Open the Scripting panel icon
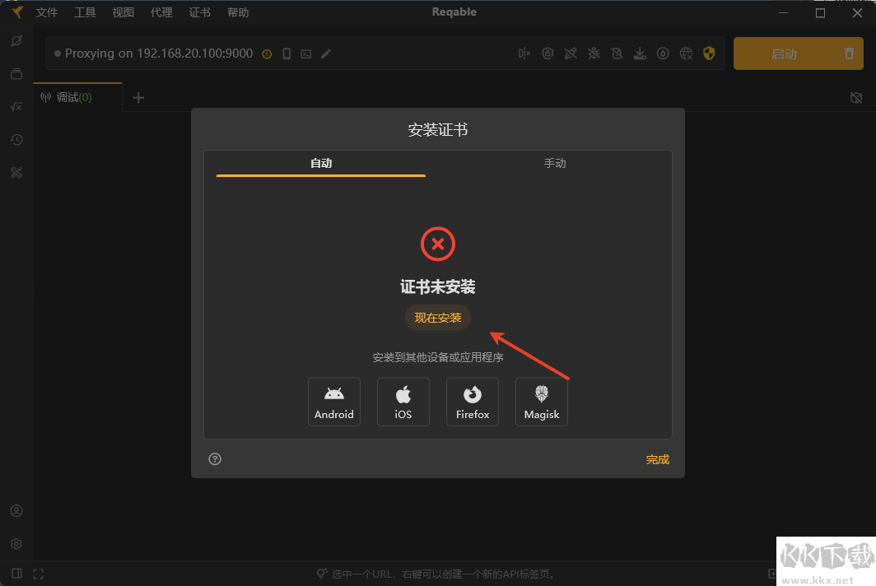 pyautogui.click(x=16, y=106)
